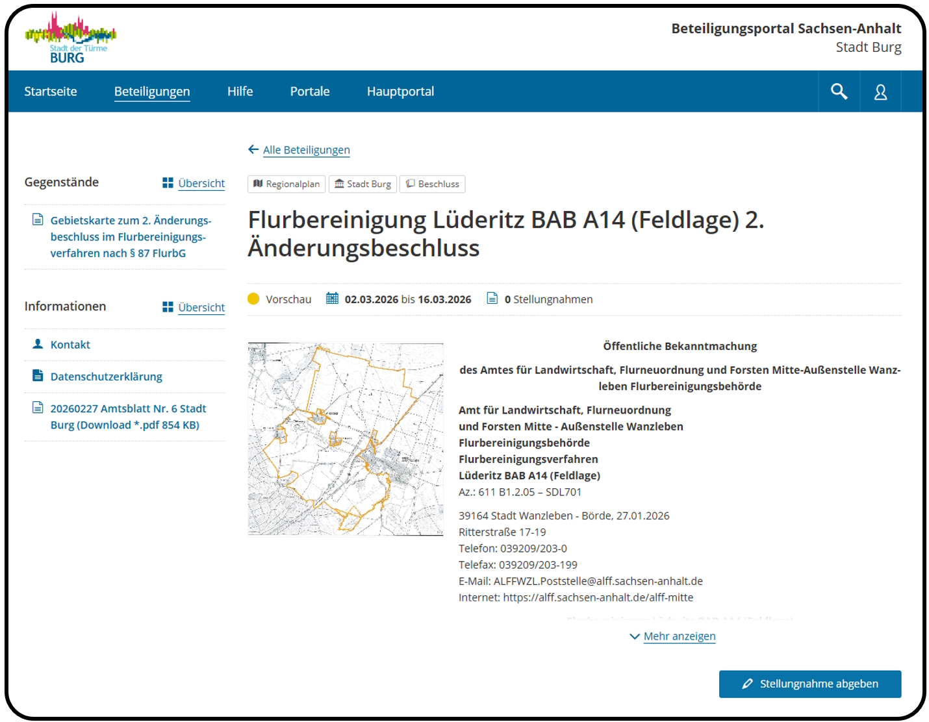Select the Regionalplan tag

tap(286, 184)
